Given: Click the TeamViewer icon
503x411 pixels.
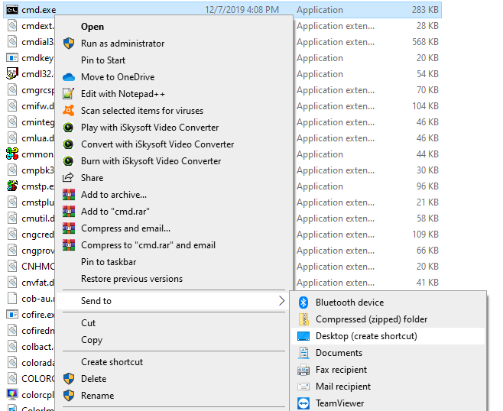Looking at the screenshot, I should [x=303, y=403].
